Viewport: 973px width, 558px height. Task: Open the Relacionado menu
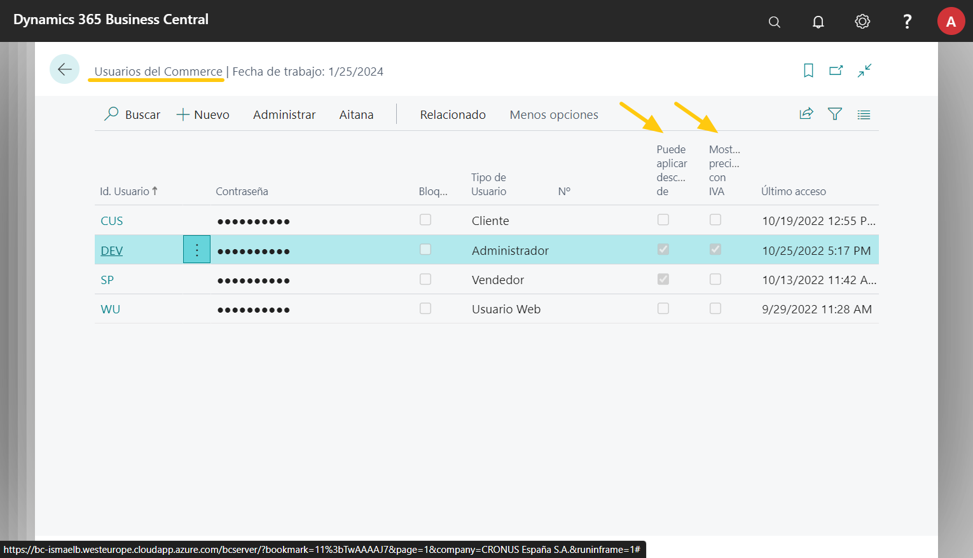[x=453, y=114]
